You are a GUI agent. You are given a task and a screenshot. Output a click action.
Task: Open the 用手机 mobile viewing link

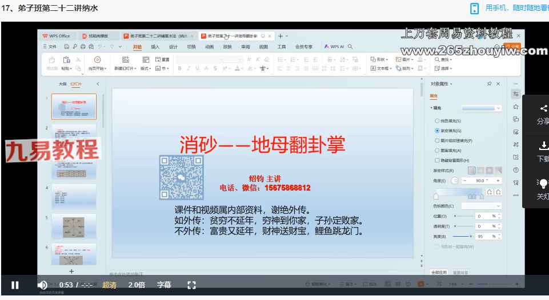point(516,7)
